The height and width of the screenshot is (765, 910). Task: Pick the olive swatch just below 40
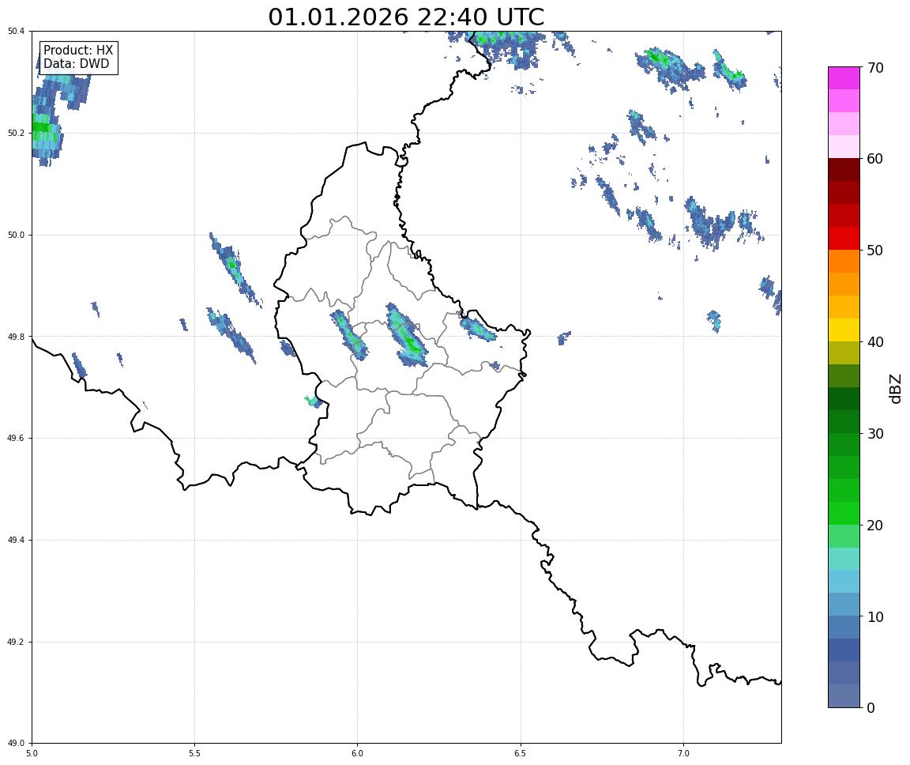click(844, 353)
